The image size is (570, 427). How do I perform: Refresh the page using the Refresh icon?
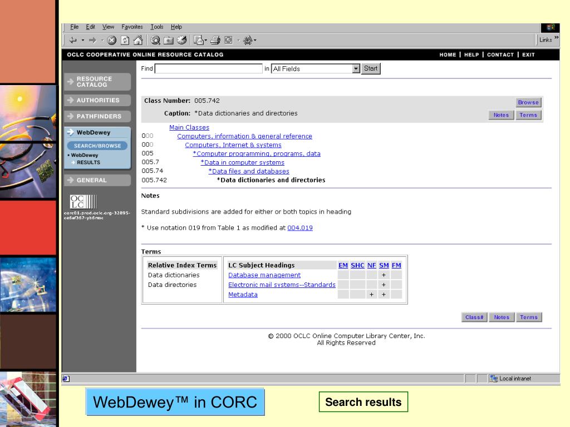[x=125, y=40]
